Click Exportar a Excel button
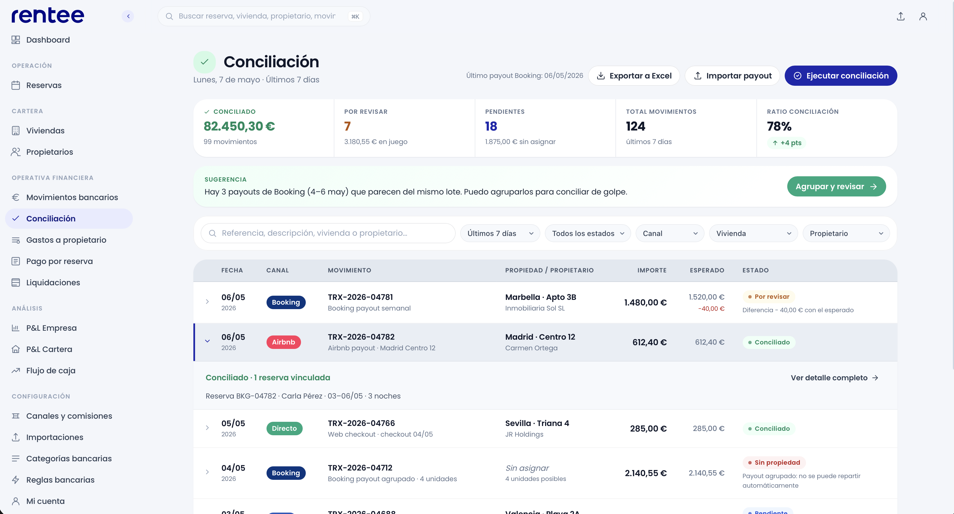Viewport: 954px width, 514px height. coord(634,76)
